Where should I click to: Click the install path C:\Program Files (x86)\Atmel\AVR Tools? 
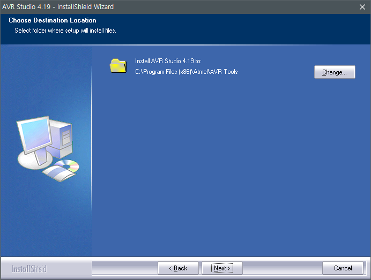[x=186, y=72]
